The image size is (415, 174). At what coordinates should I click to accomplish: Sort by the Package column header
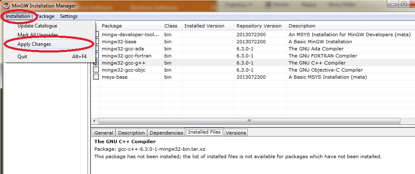point(131,26)
